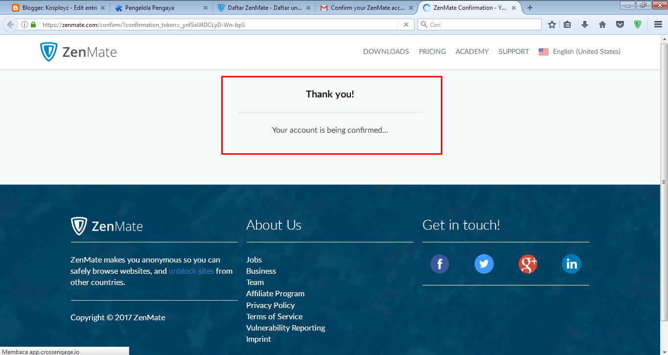This screenshot has height=355, width=668.
Task: Open the Business footer link
Action: point(261,271)
